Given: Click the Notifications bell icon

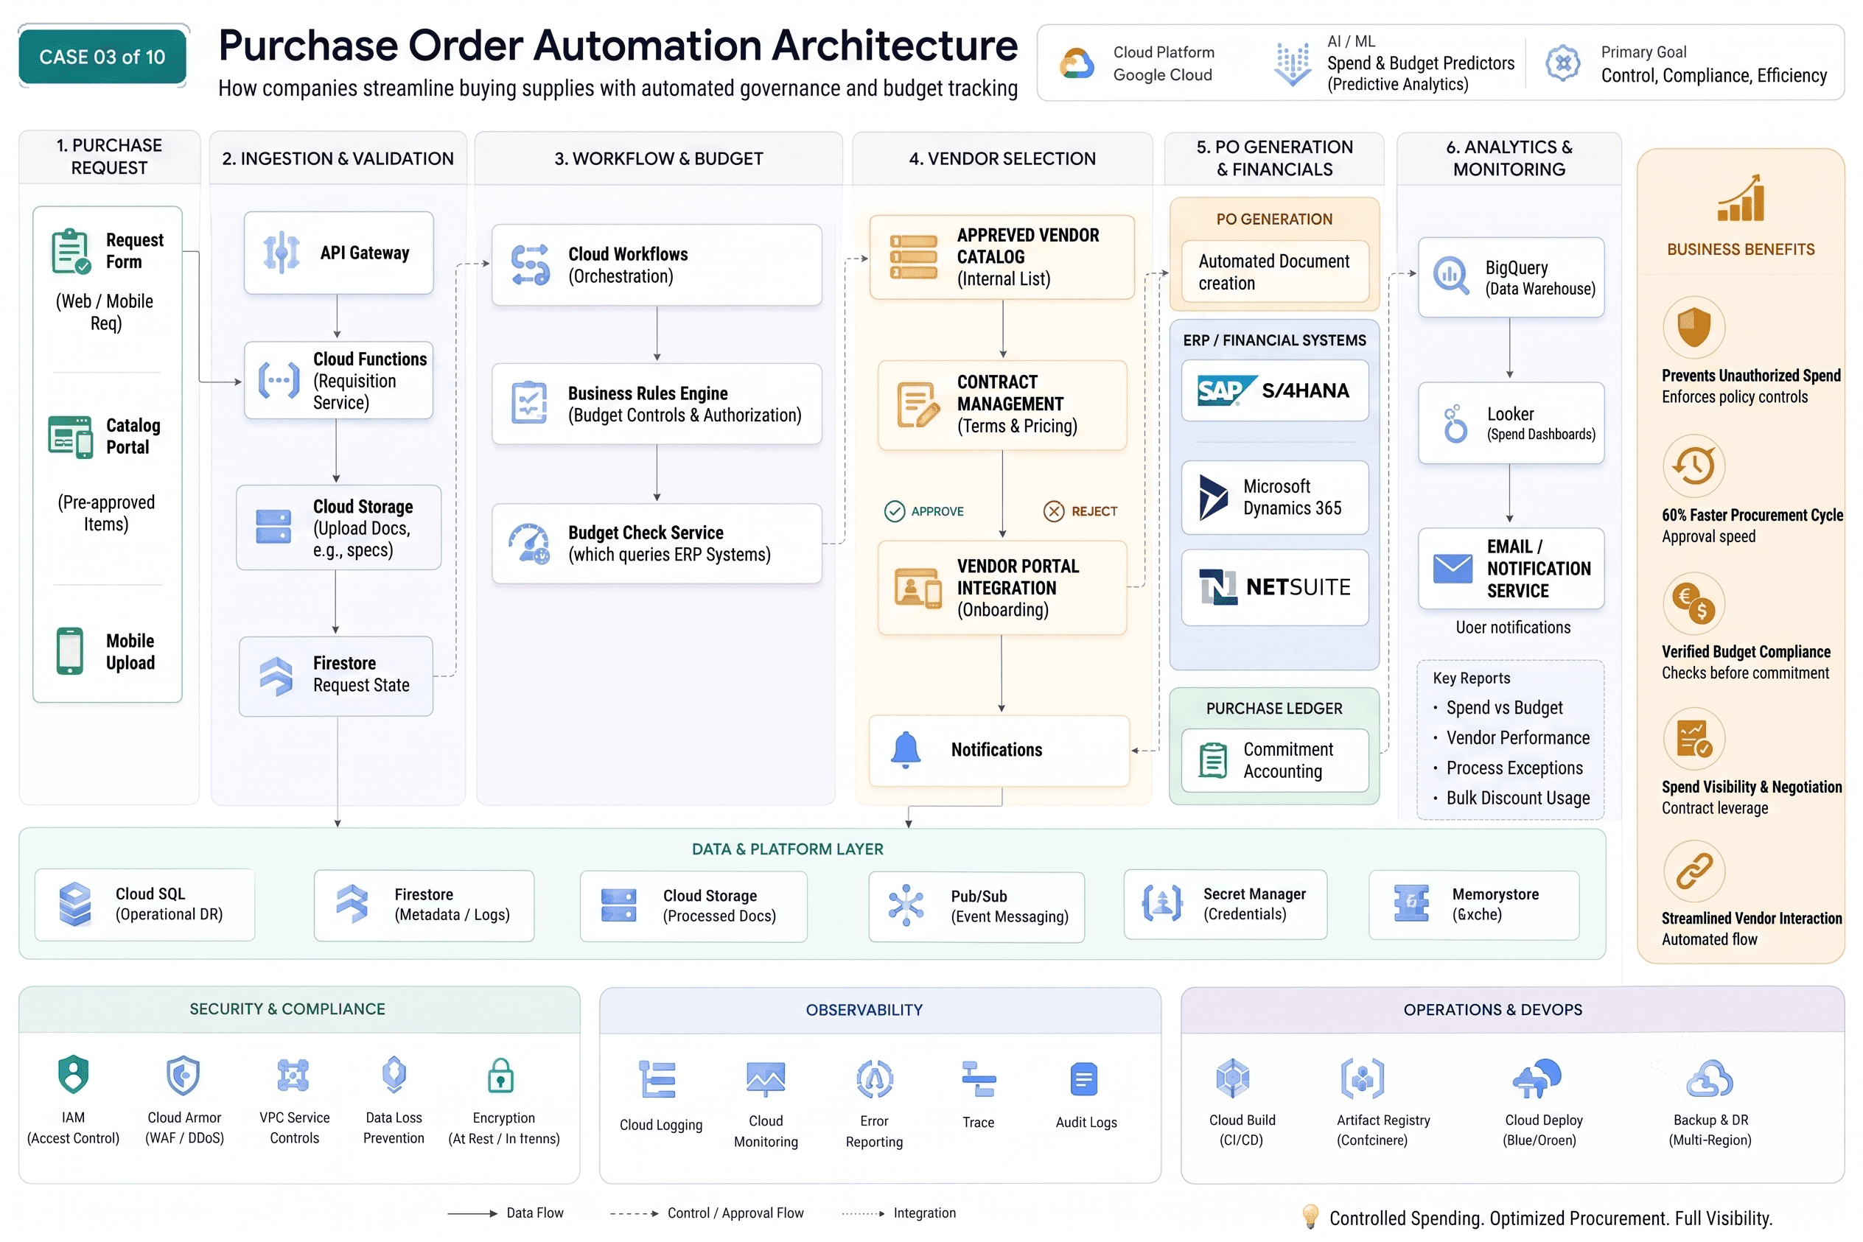Looking at the screenshot, I should (x=905, y=749).
